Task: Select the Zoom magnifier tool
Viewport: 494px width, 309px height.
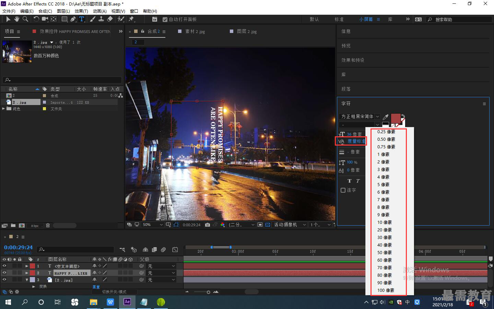Action: tap(25, 19)
